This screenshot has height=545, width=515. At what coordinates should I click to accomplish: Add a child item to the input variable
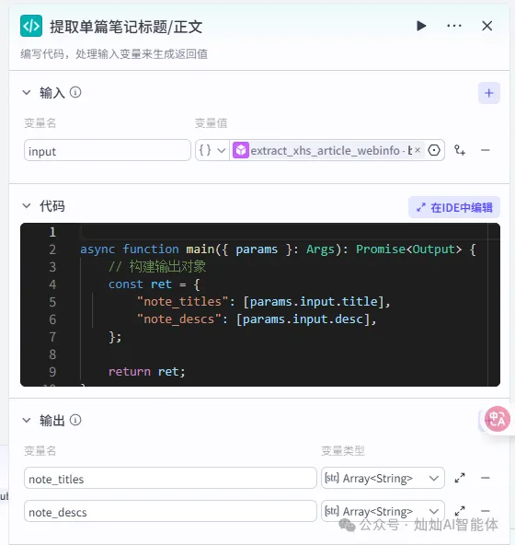pos(460,150)
